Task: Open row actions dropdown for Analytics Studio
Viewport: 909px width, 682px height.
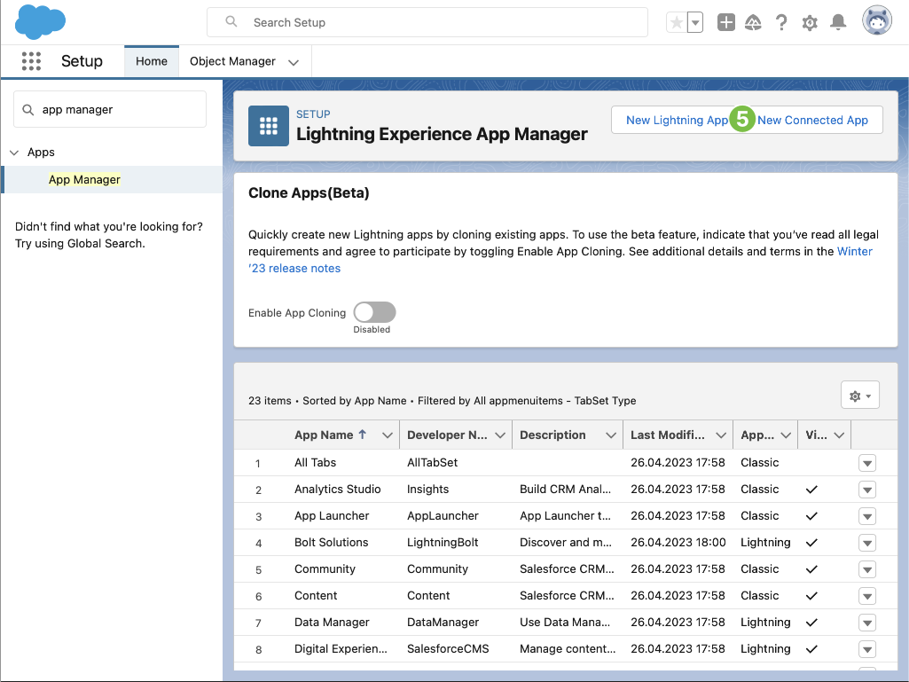Action: point(867,490)
